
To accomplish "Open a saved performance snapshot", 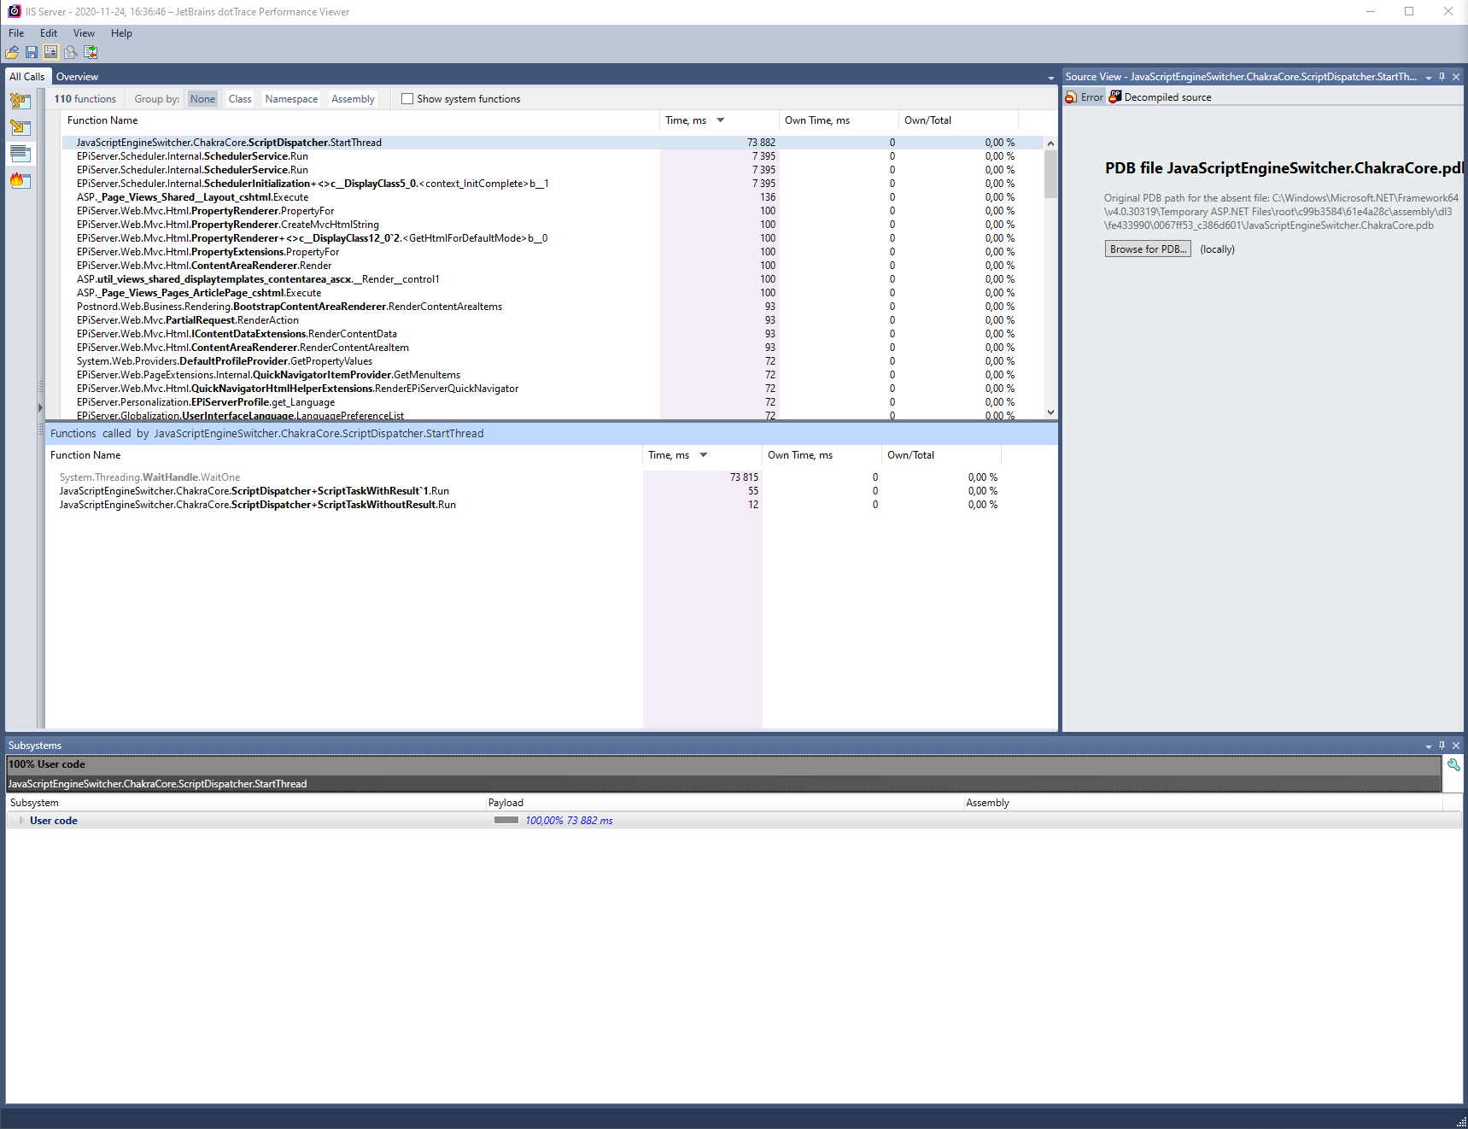I will point(13,52).
